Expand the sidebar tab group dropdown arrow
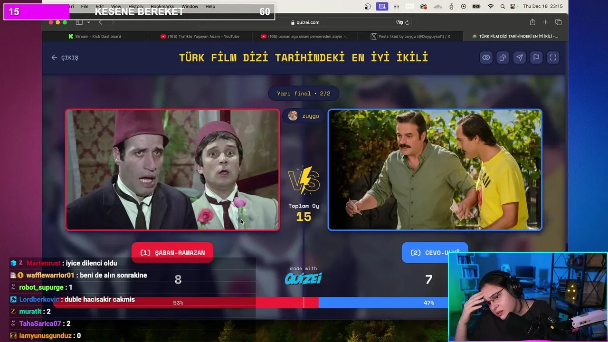This screenshot has width=608, height=342. tap(88, 22)
